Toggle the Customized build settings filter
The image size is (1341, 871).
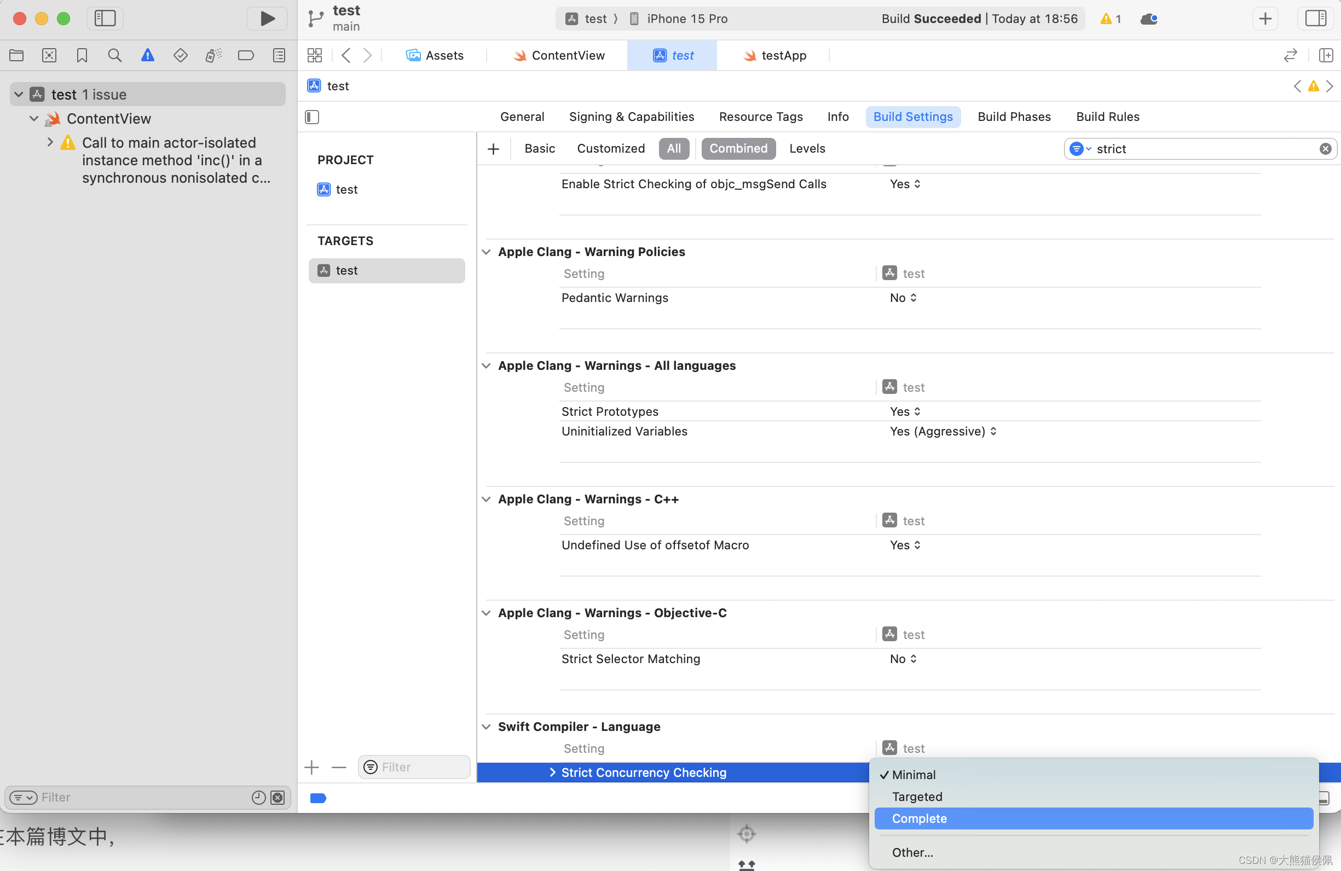pyautogui.click(x=610, y=148)
